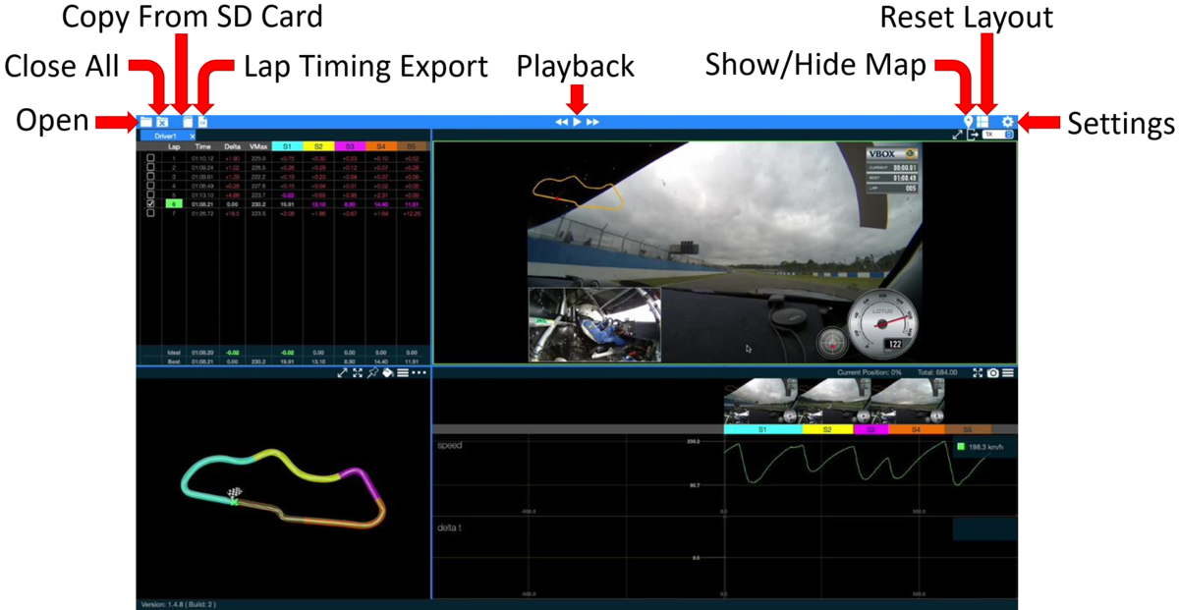Take a graph snapshot with camera icon
This screenshot has width=1179, height=610.
(x=993, y=373)
